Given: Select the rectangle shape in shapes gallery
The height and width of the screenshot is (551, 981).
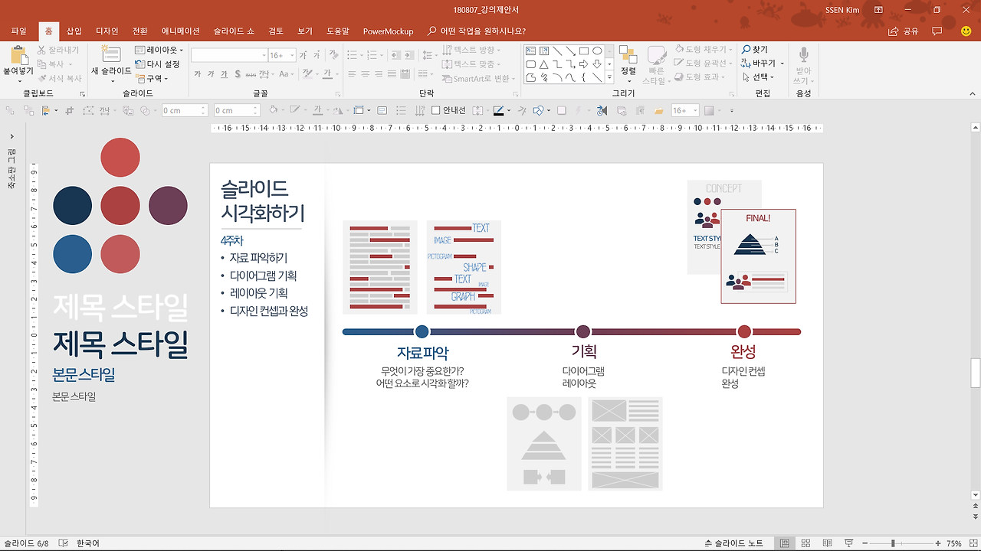Looking at the screenshot, I should pos(584,51).
